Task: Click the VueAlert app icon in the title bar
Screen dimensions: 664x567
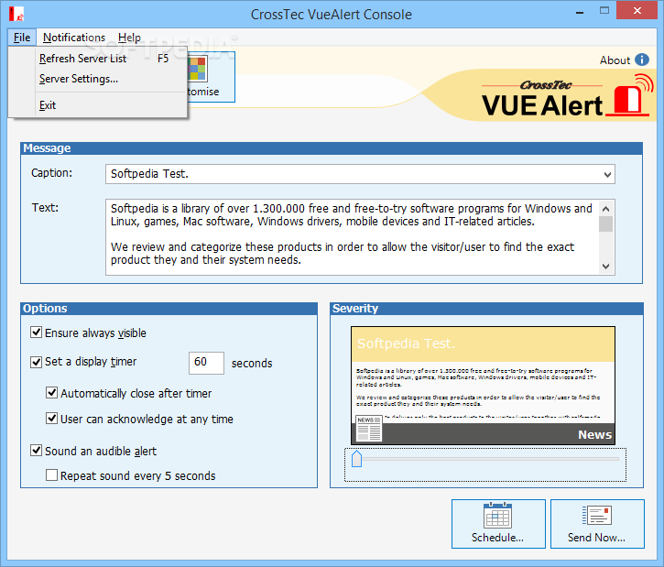Action: (x=16, y=14)
